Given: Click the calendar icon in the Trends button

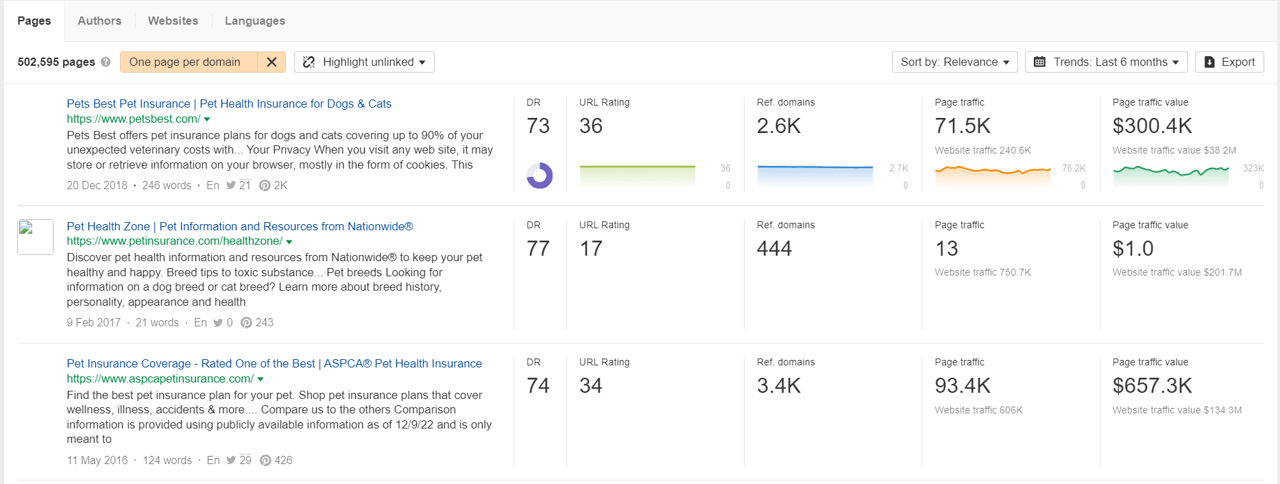Looking at the screenshot, I should pos(1039,62).
